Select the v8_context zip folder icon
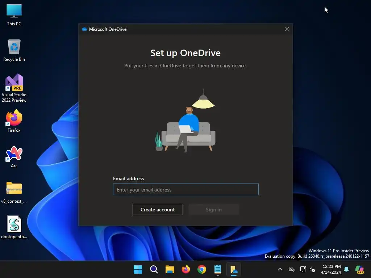Viewport: 371px width, 278px height. pos(14,192)
